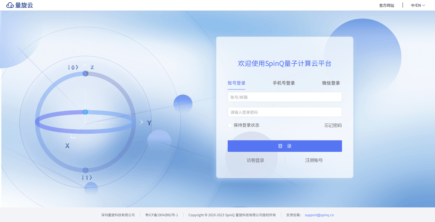Click 深圳量旋科技有限公司 in the footer
This screenshot has width=435, height=222.
coord(118,215)
